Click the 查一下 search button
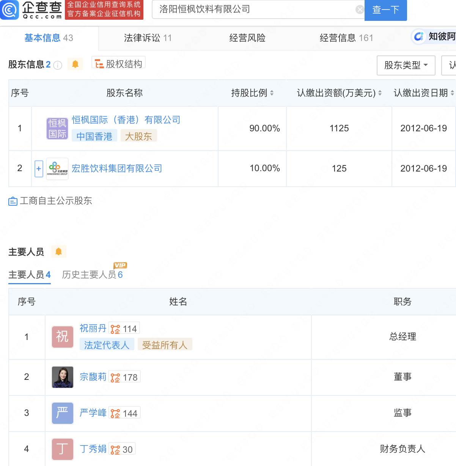The height and width of the screenshot is (466, 456). (x=386, y=10)
